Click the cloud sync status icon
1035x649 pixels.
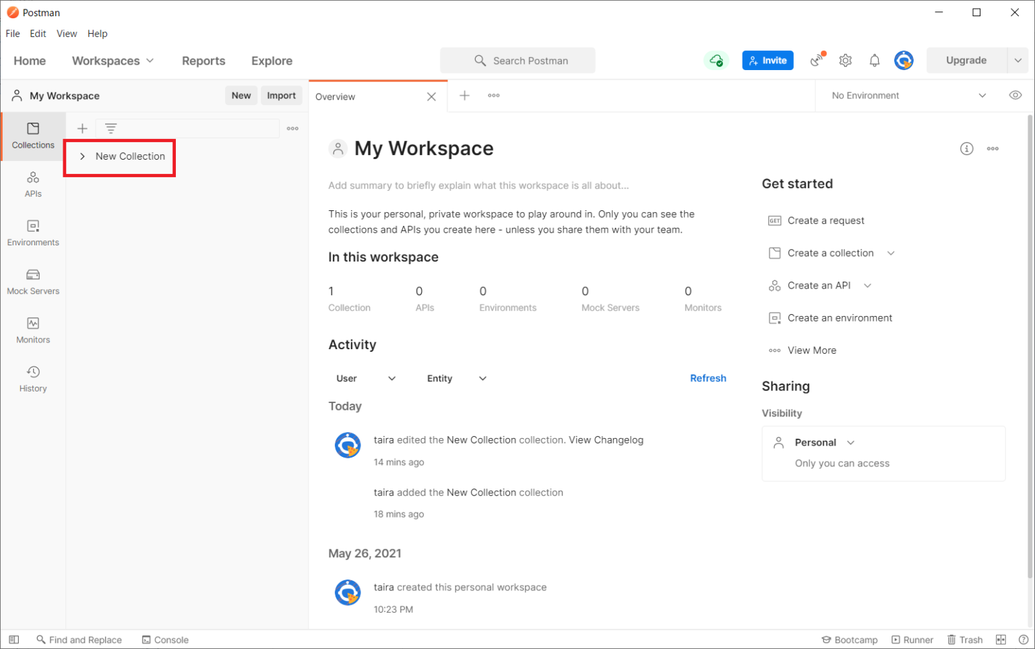click(x=716, y=61)
